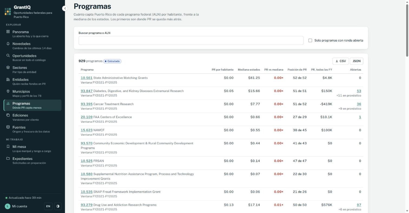Toggle dark mode contrast button
The image size is (409, 213).
click(58, 206)
